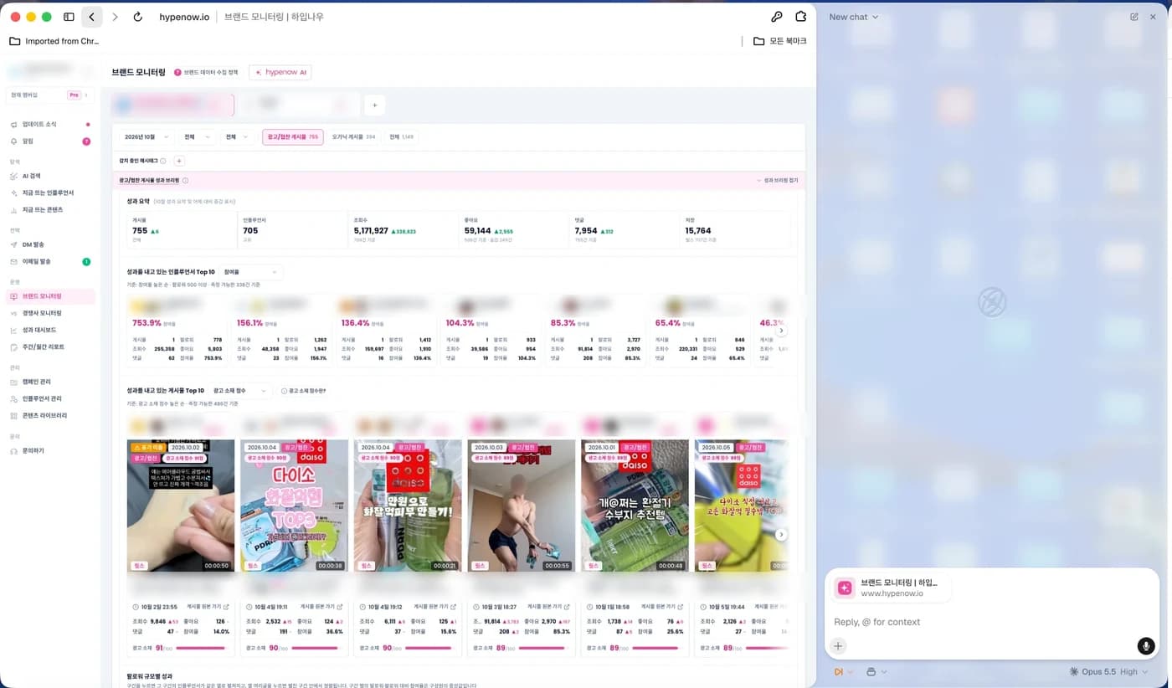Open the New chat dropdown
The height and width of the screenshot is (688, 1172).
[x=853, y=17]
